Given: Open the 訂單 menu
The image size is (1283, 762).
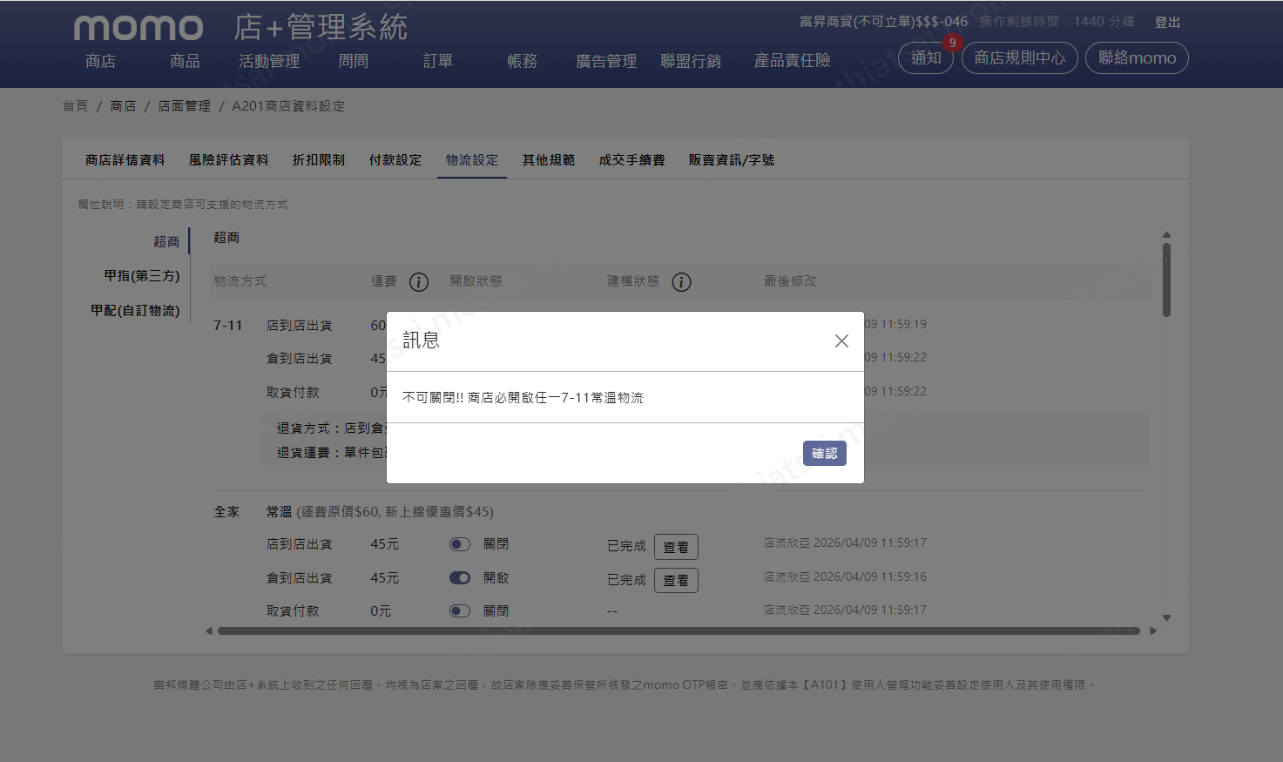Looking at the screenshot, I should (x=438, y=61).
